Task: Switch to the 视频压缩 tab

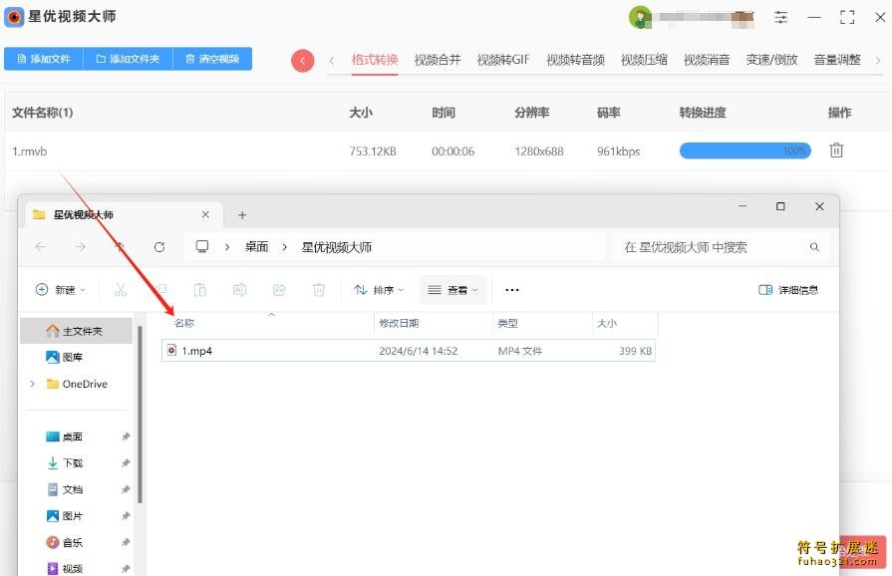Action: tap(644, 60)
